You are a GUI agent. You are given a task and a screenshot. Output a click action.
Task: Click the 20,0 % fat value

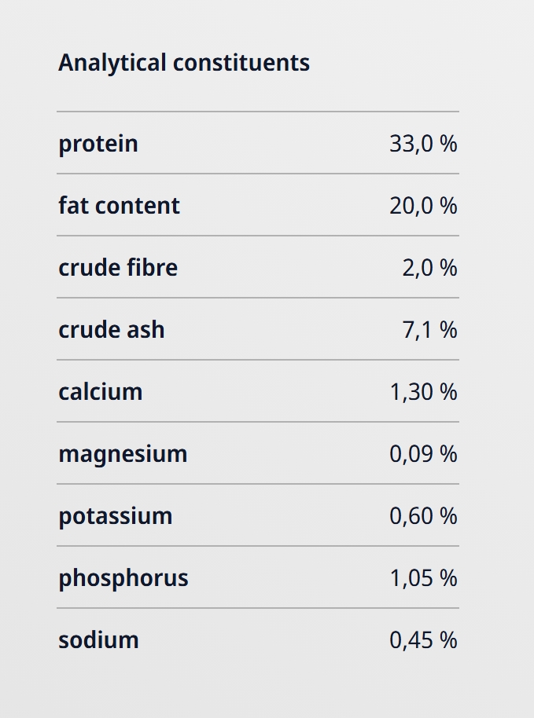click(x=422, y=206)
